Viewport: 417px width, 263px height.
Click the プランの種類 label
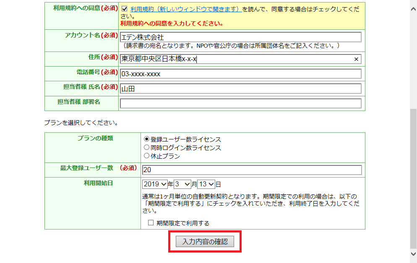95,138
